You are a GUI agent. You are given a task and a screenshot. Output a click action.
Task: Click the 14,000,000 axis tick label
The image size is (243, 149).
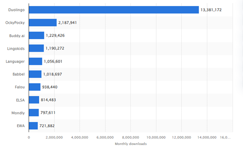tap(207, 137)
